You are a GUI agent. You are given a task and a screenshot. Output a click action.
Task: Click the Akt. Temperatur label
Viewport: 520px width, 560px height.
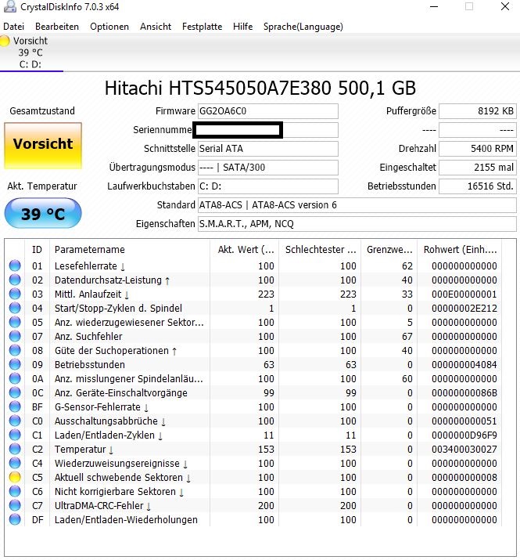coord(42,186)
